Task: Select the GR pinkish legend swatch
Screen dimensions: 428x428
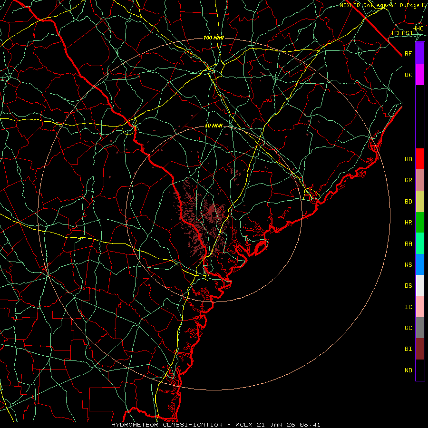Action: (420, 180)
